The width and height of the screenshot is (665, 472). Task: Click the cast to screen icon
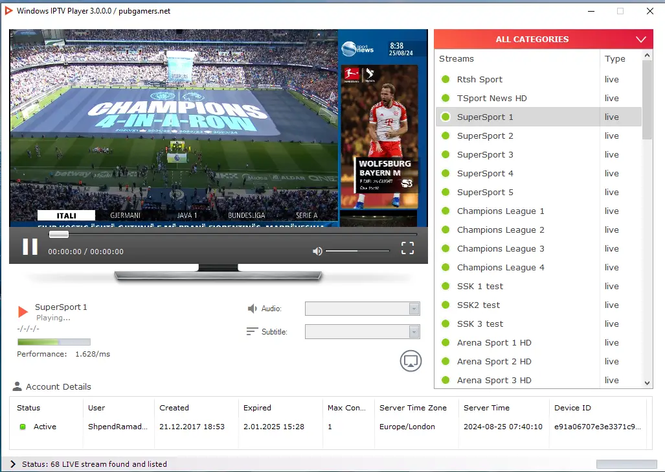[x=411, y=361]
